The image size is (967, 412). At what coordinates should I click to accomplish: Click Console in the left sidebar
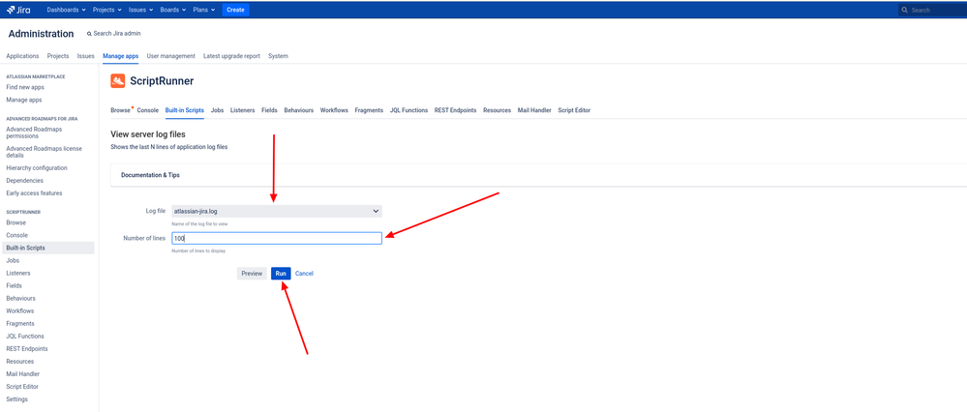coord(16,235)
